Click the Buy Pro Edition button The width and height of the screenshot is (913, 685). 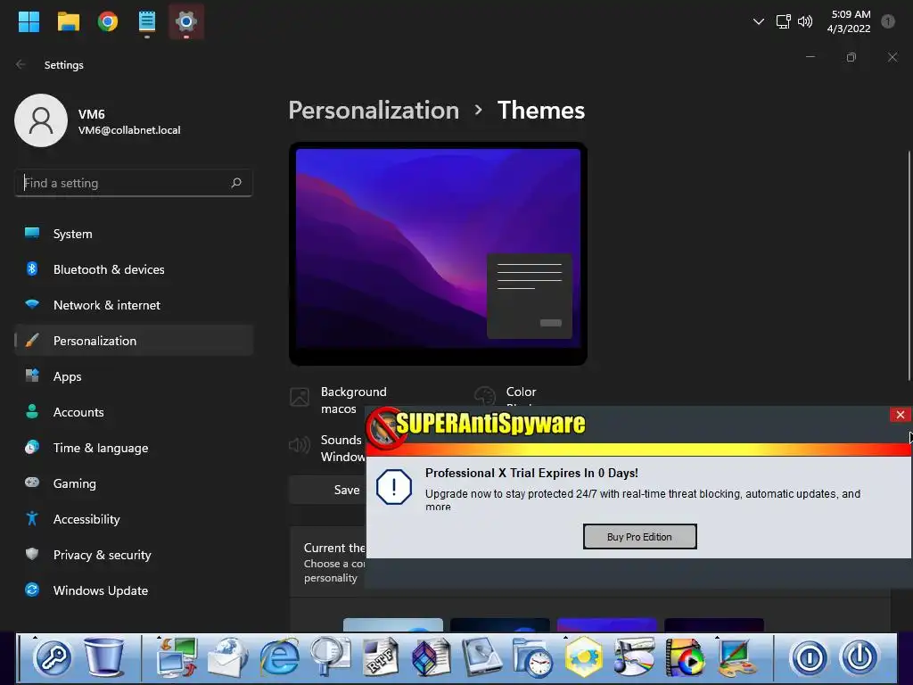coord(639,536)
